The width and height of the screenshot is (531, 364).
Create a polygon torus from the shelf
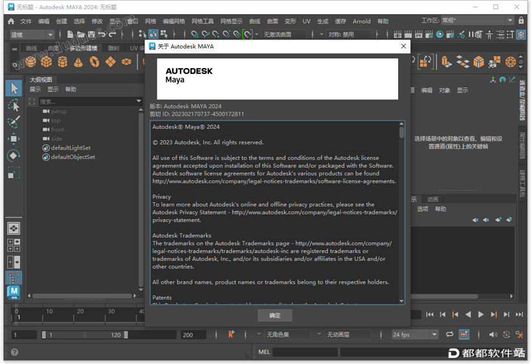click(95, 62)
